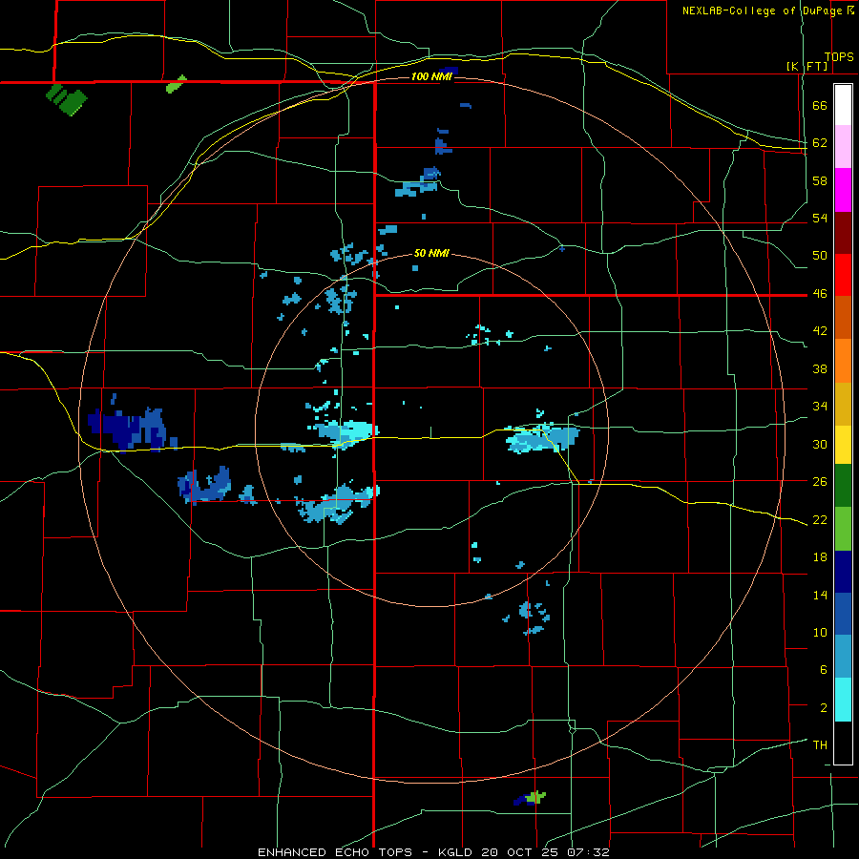859x859 pixels.
Task: Click the ENHANCED ECHO TOPS product title
Action: pos(335,852)
